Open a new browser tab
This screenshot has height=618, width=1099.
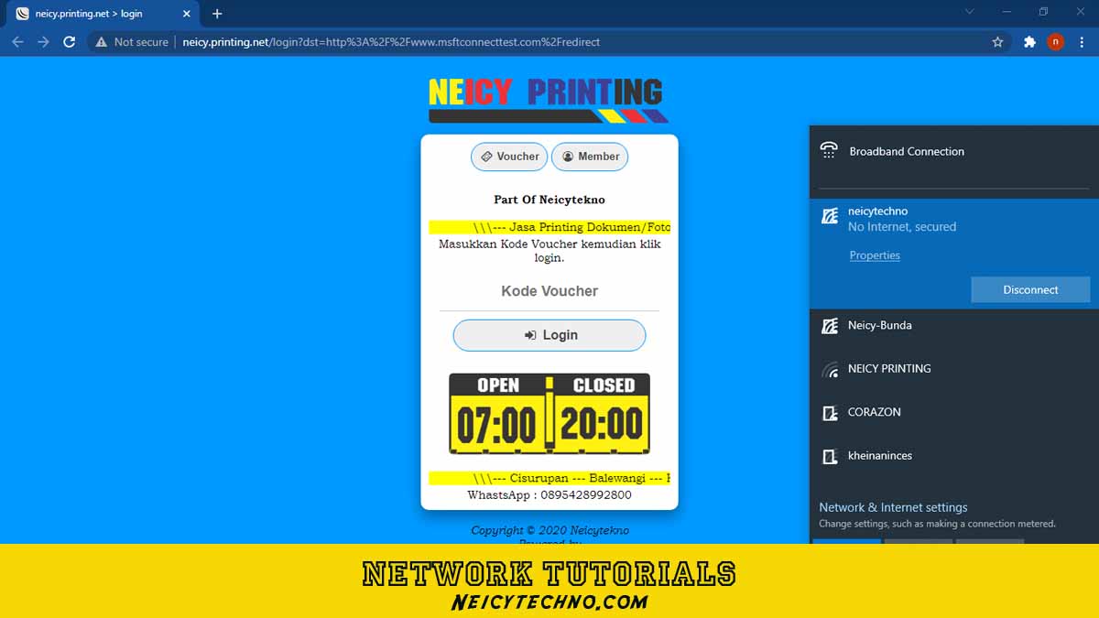click(217, 14)
